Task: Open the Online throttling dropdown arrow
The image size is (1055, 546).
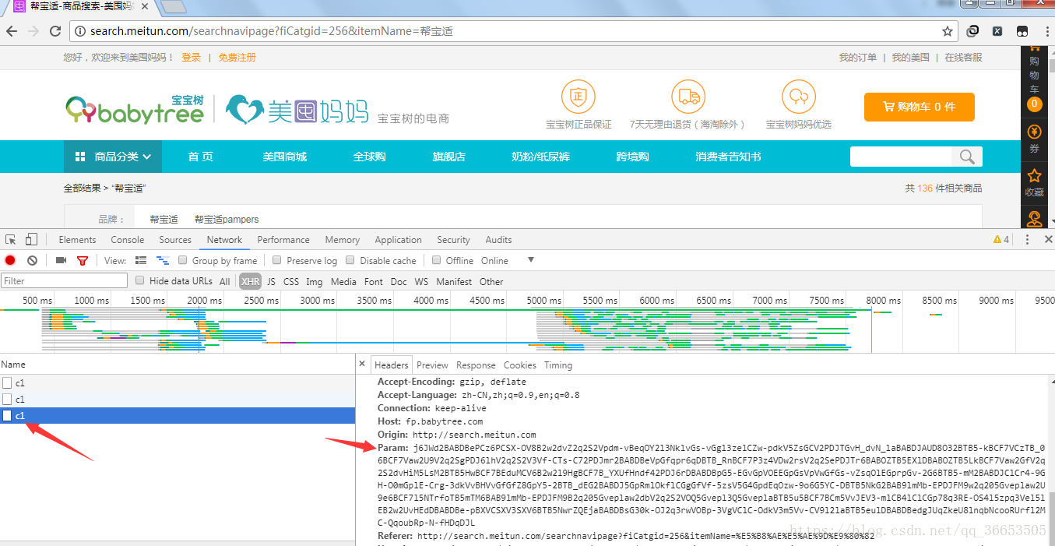Action: coord(531,260)
